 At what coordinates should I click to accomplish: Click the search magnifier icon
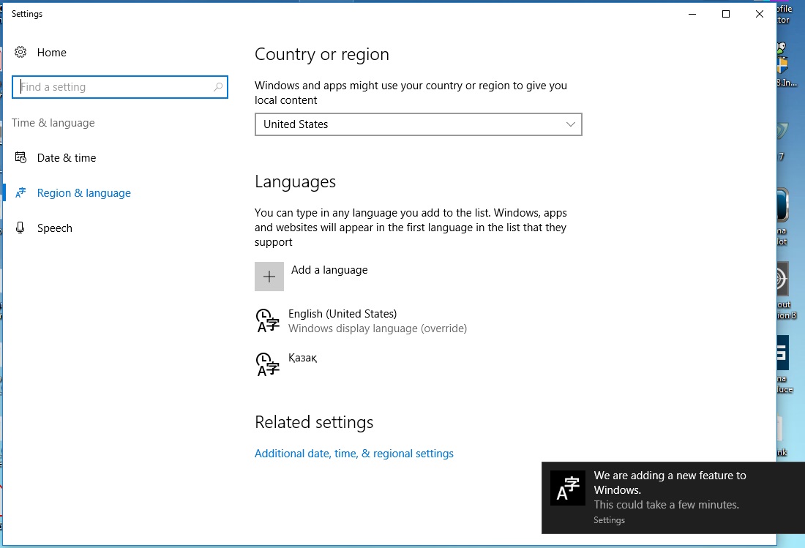218,87
